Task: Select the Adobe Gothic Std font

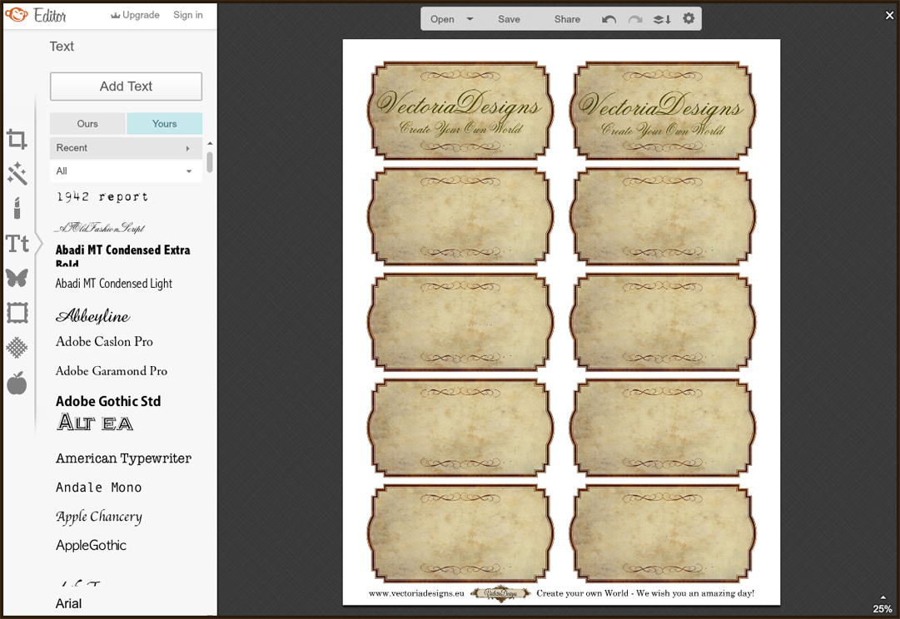Action: coord(108,401)
